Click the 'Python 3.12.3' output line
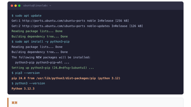 point(23,89)
